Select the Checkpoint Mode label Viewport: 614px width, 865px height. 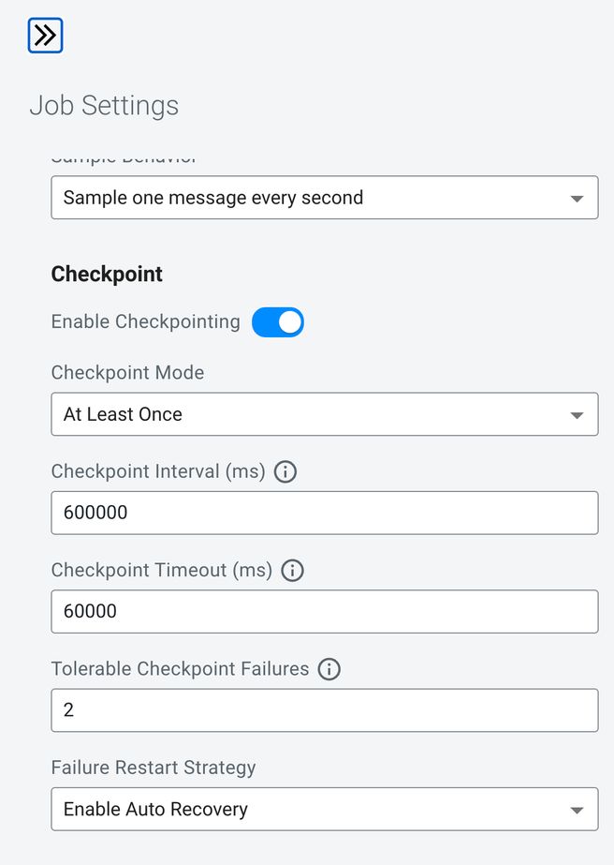point(128,372)
